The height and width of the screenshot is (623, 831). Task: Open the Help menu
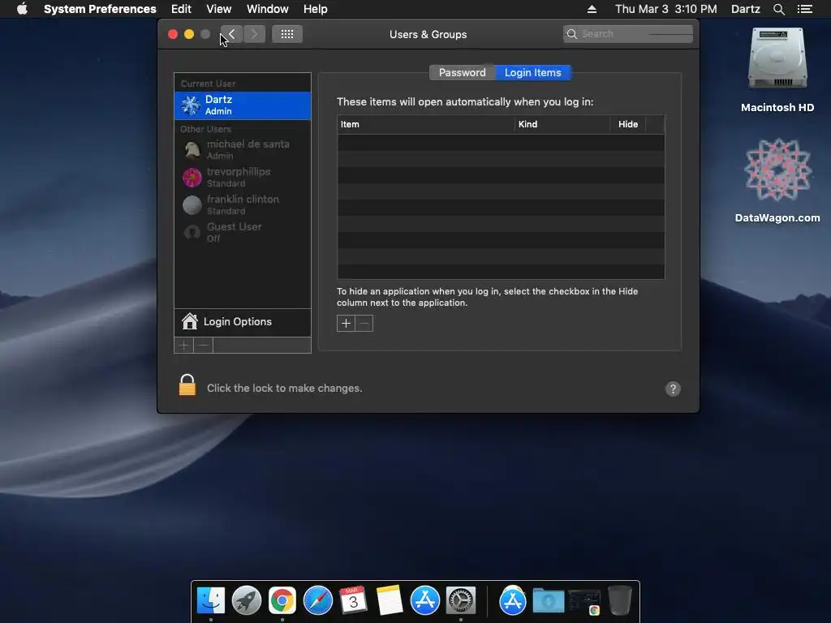point(316,9)
